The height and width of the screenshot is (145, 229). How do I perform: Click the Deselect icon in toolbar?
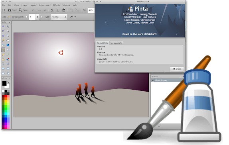[x=77, y=10]
